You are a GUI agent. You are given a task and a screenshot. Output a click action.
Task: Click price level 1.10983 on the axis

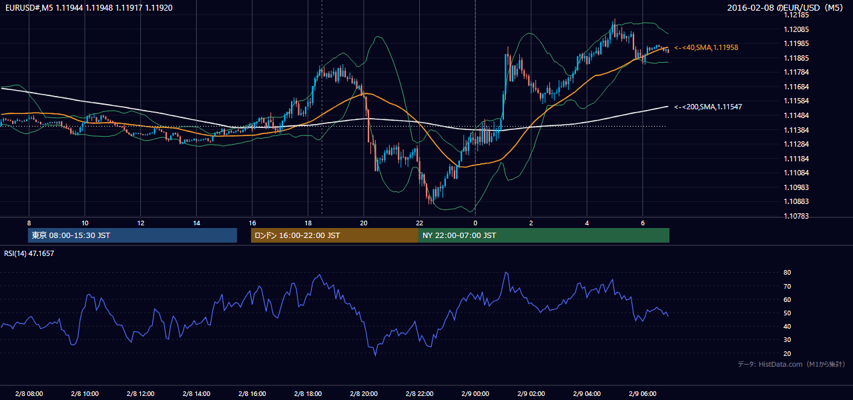coord(796,187)
